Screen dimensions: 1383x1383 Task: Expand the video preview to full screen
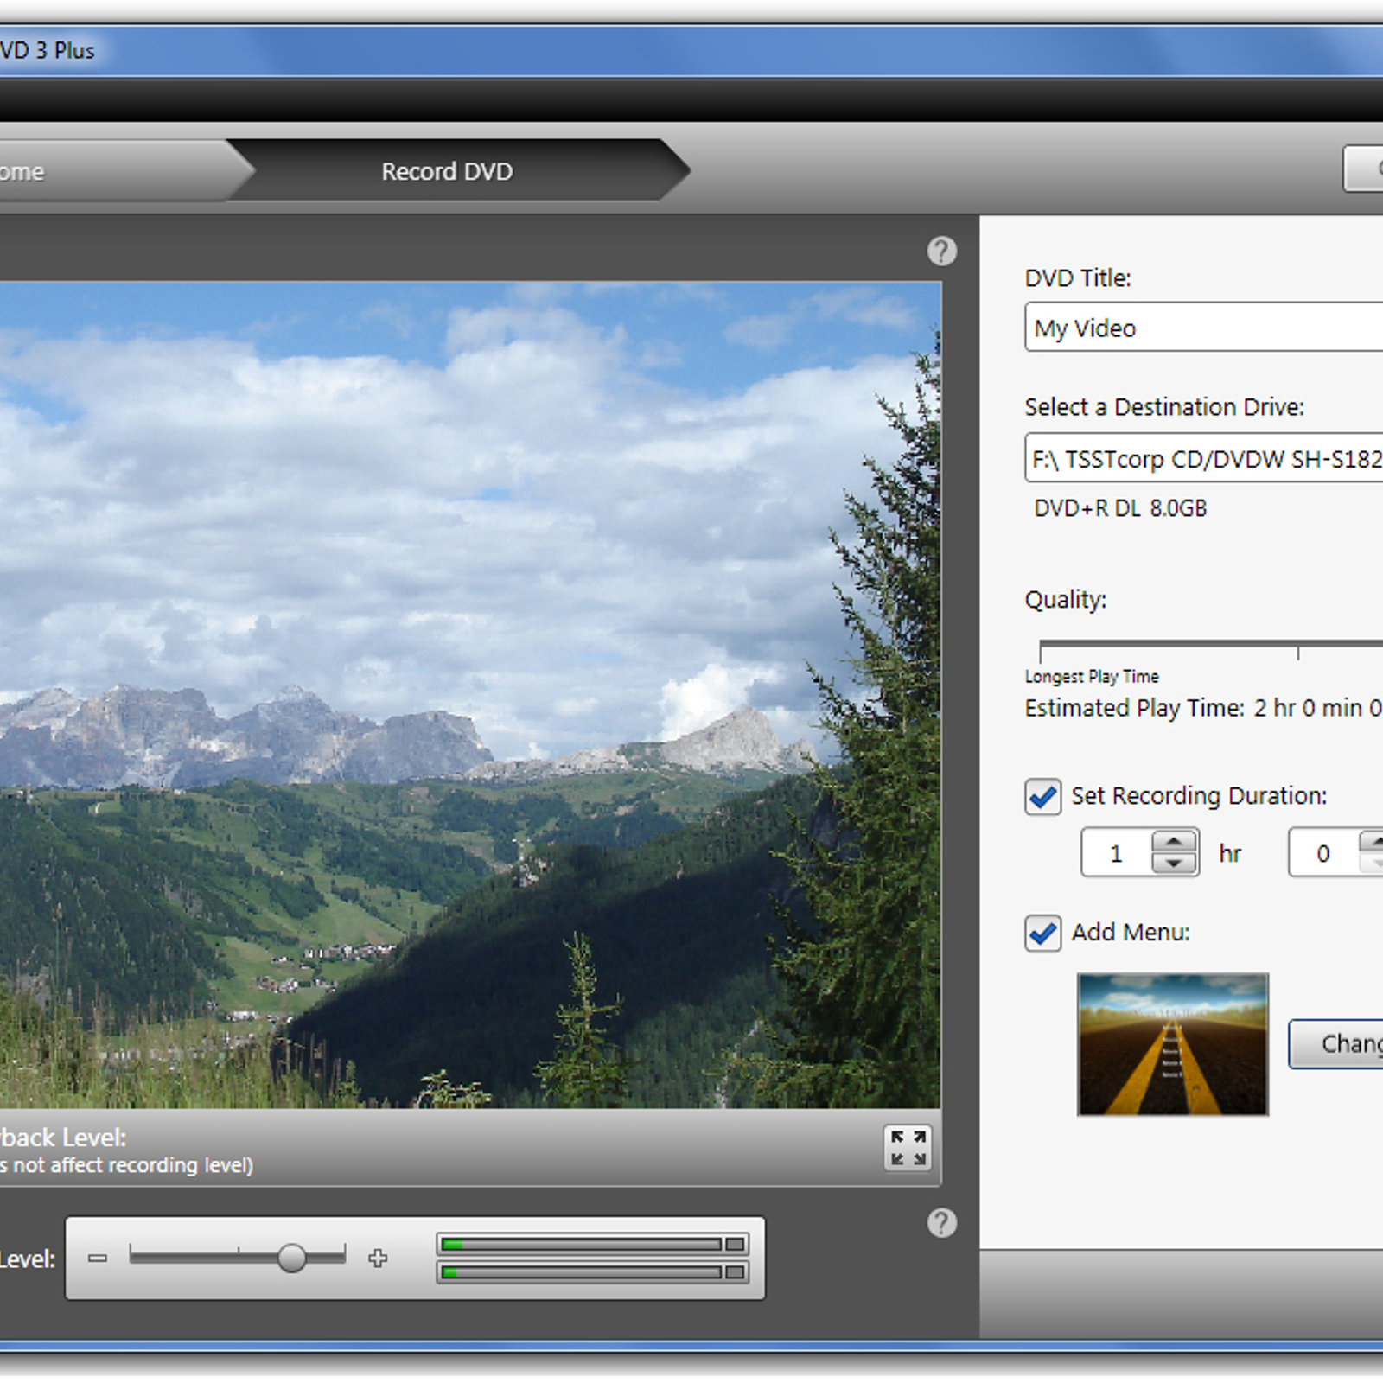tap(908, 1148)
